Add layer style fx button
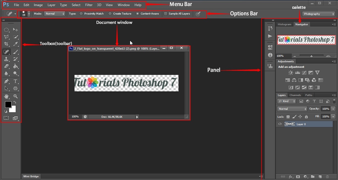 coord(291,177)
